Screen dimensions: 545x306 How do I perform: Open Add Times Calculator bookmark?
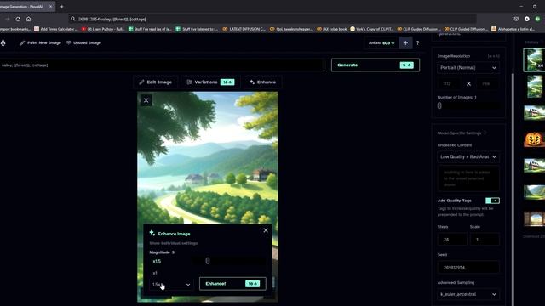(x=56, y=29)
